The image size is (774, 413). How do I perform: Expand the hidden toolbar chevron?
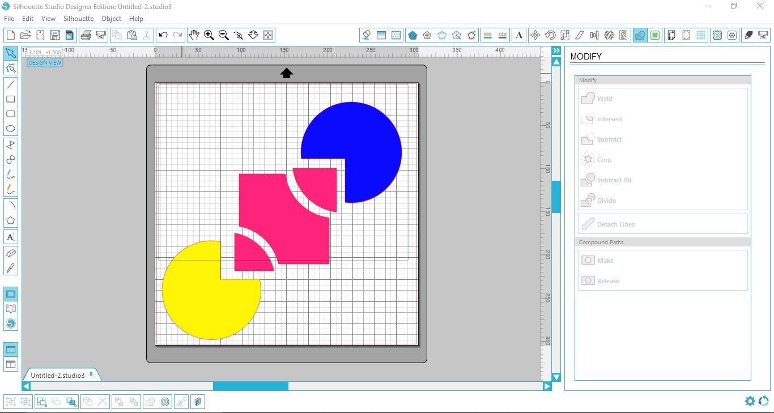coord(556,50)
